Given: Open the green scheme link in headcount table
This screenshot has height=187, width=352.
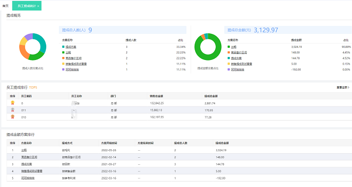Looking at the screenshot, I should [x=68, y=52].
